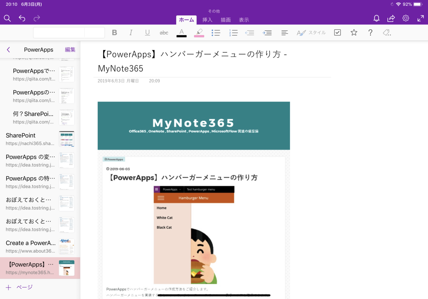The width and height of the screenshot is (428, 299).
Task: Click the その他 notebook title
Action: point(214,11)
